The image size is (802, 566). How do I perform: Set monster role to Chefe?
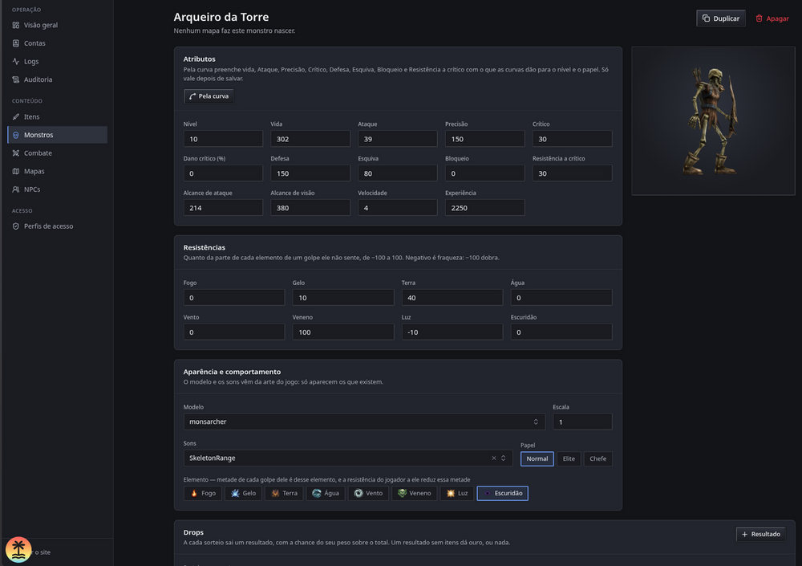click(x=598, y=458)
